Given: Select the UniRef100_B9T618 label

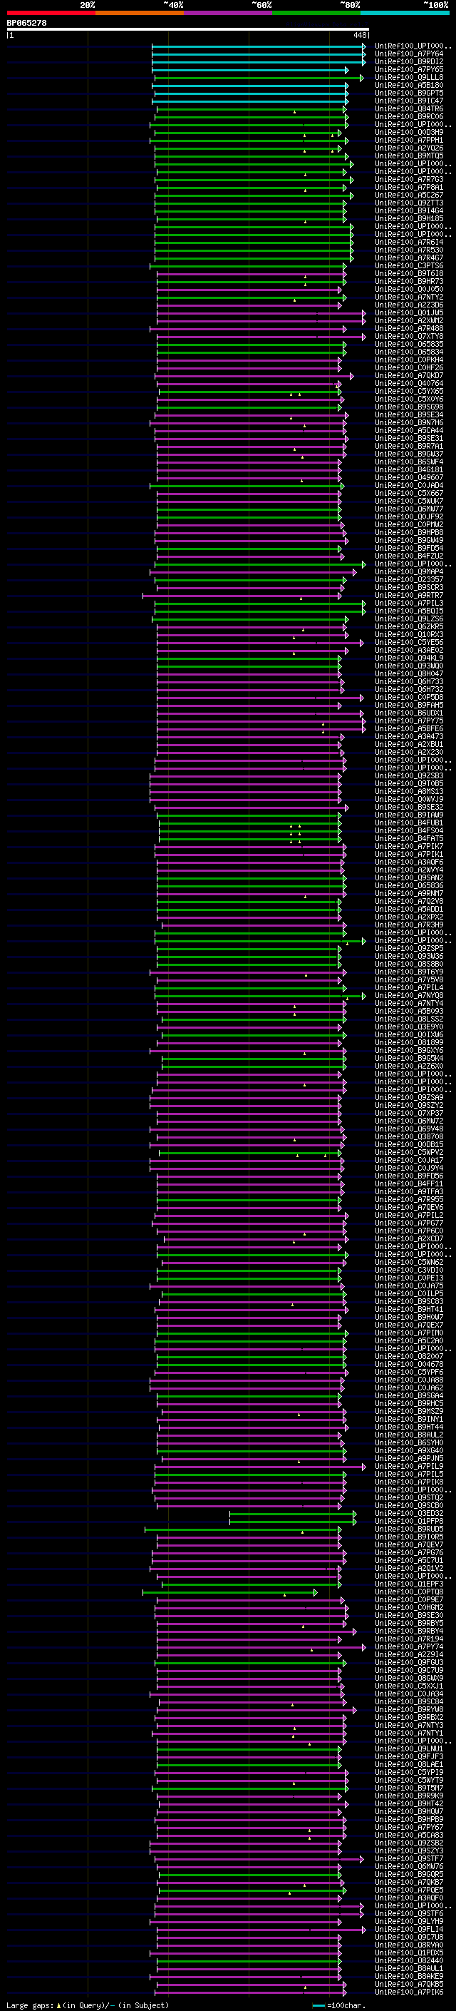Looking at the screenshot, I should point(409,273).
